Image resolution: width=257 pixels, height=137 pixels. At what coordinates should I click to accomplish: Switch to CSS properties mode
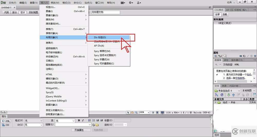(x=6, y=125)
